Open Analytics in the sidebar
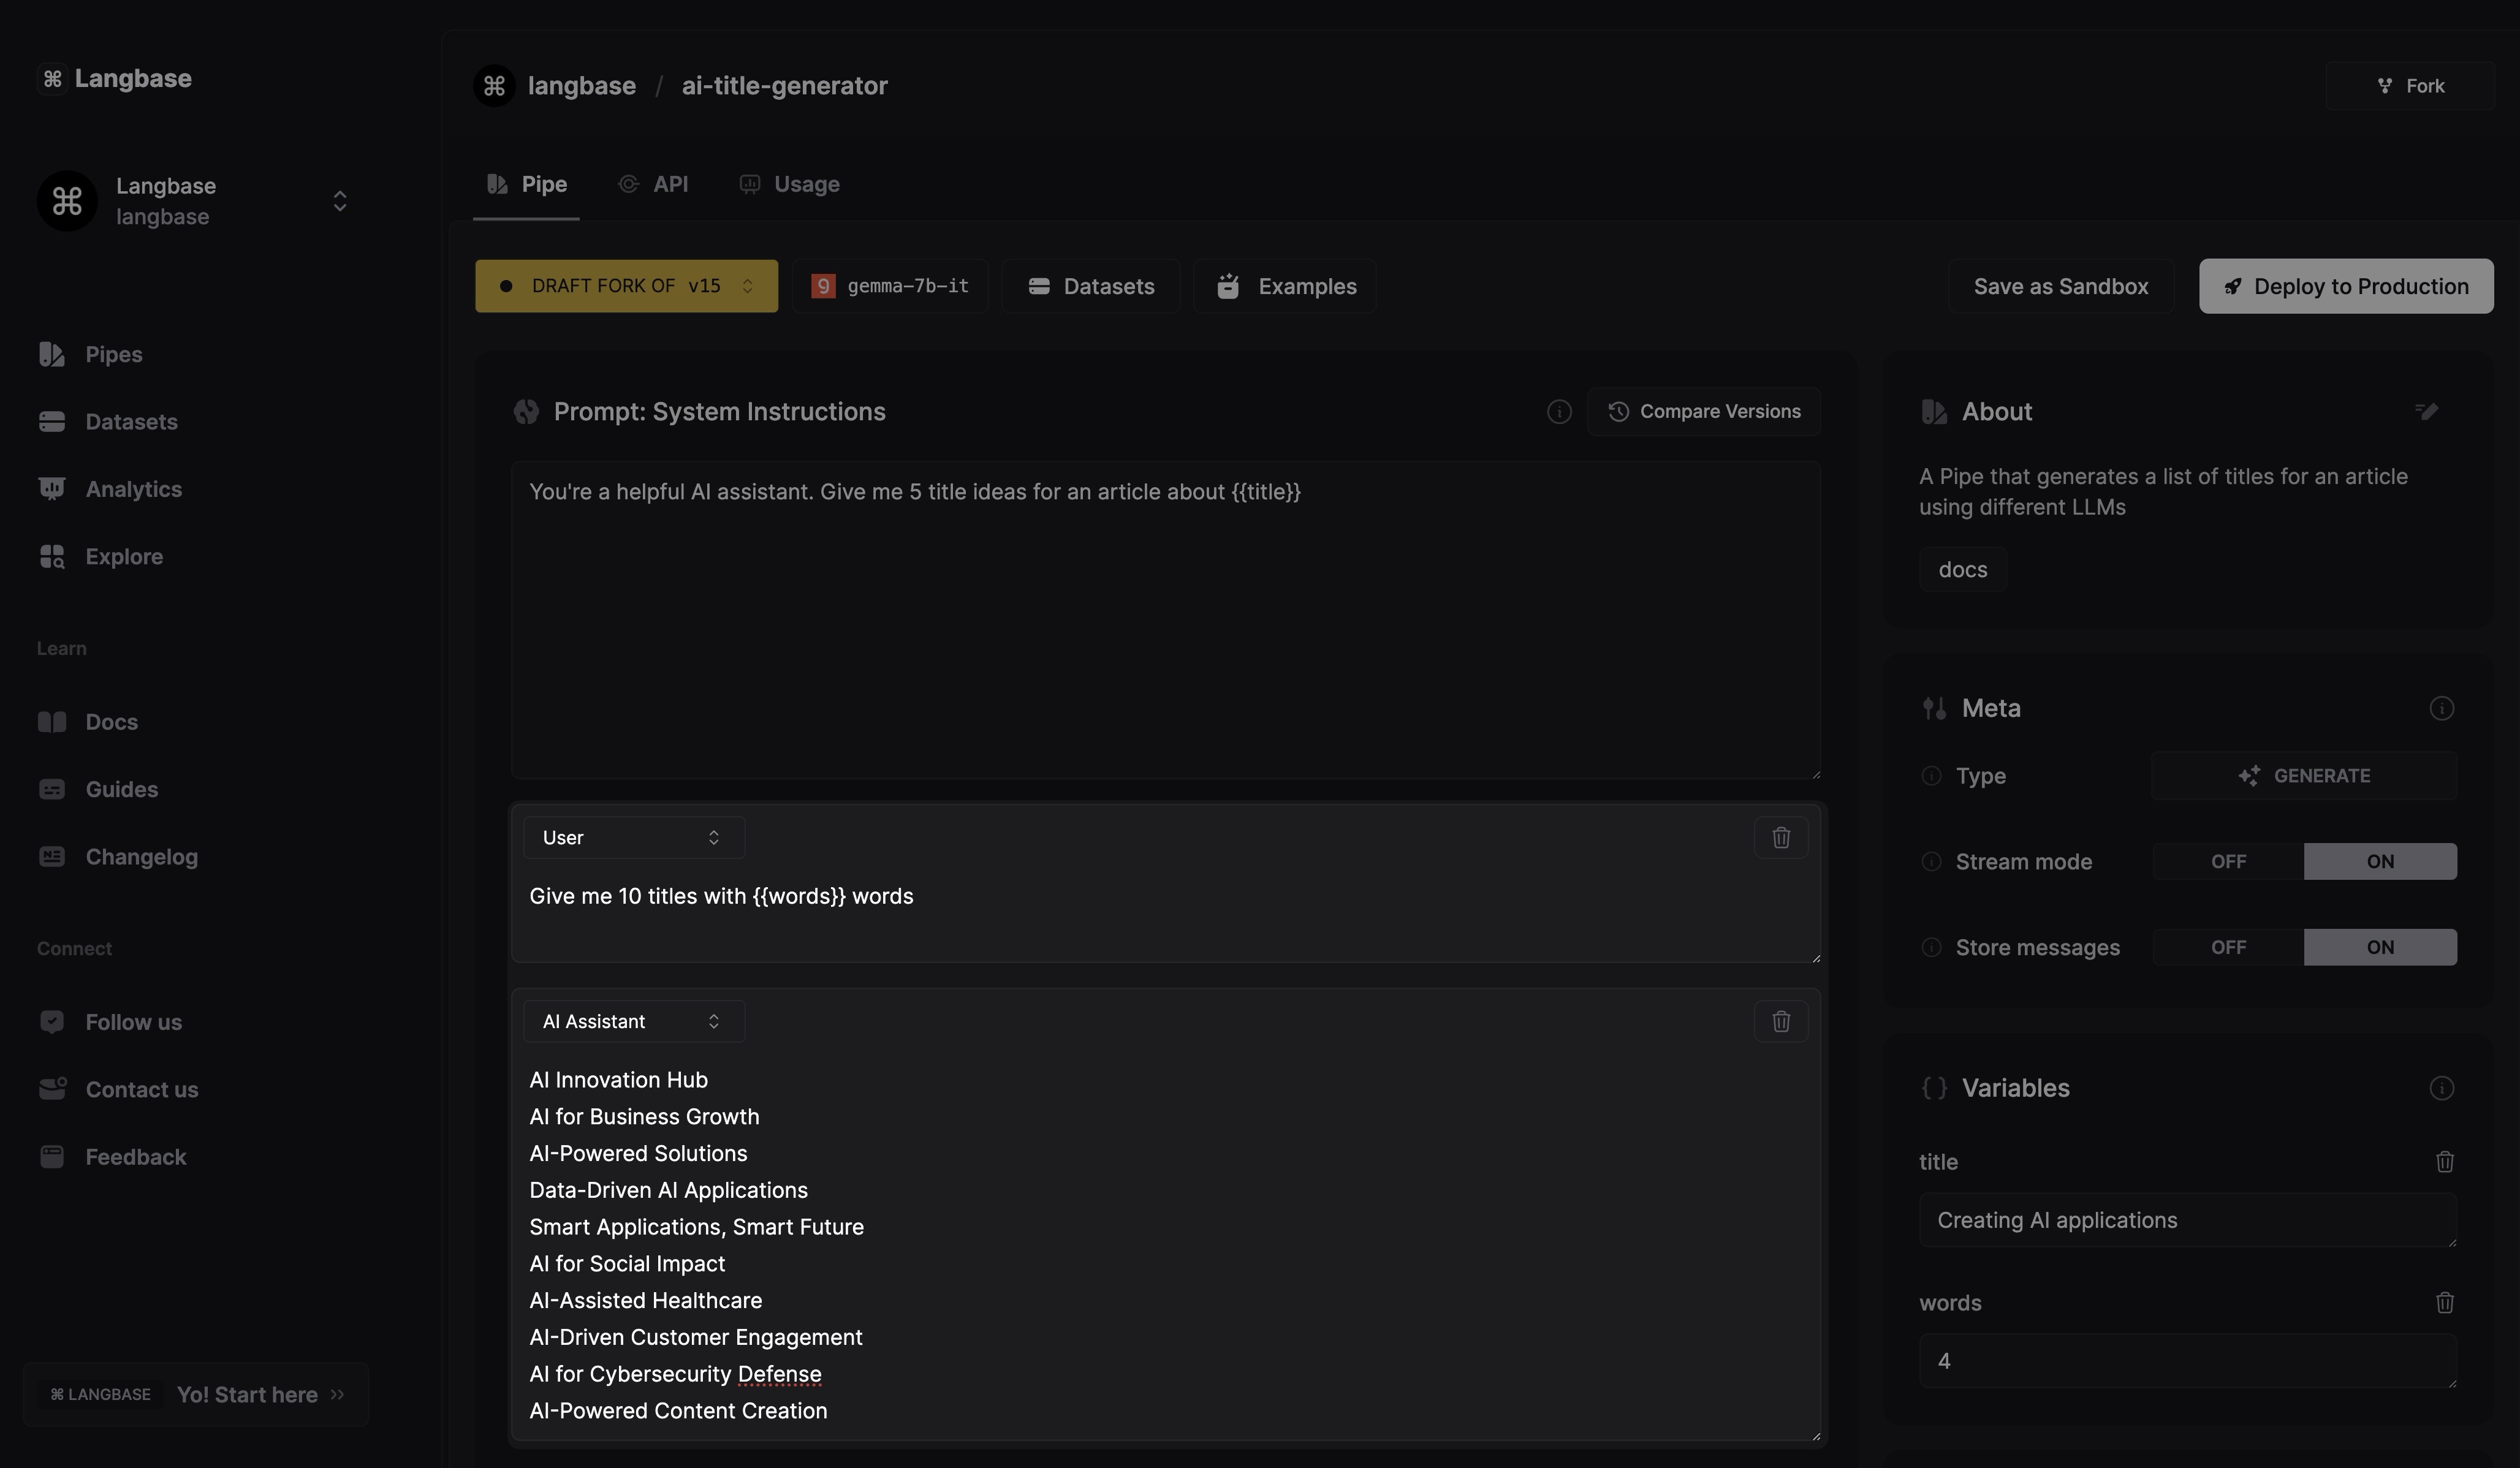This screenshot has width=2520, height=1468. (133, 489)
